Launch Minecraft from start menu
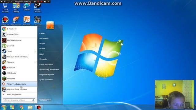The width and height of the screenshot is (196, 110). point(19,79)
